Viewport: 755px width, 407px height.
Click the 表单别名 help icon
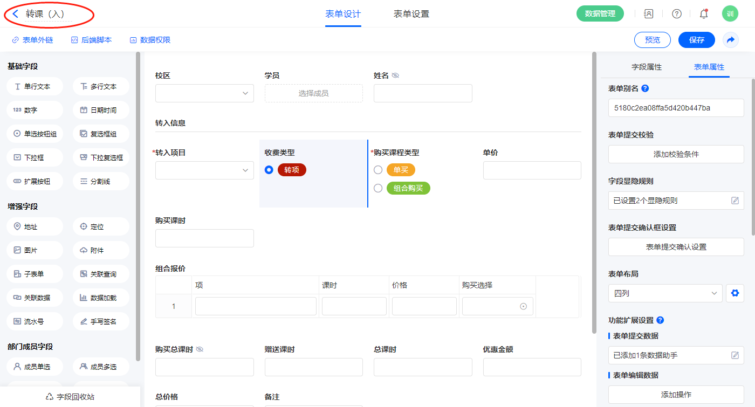tap(645, 88)
